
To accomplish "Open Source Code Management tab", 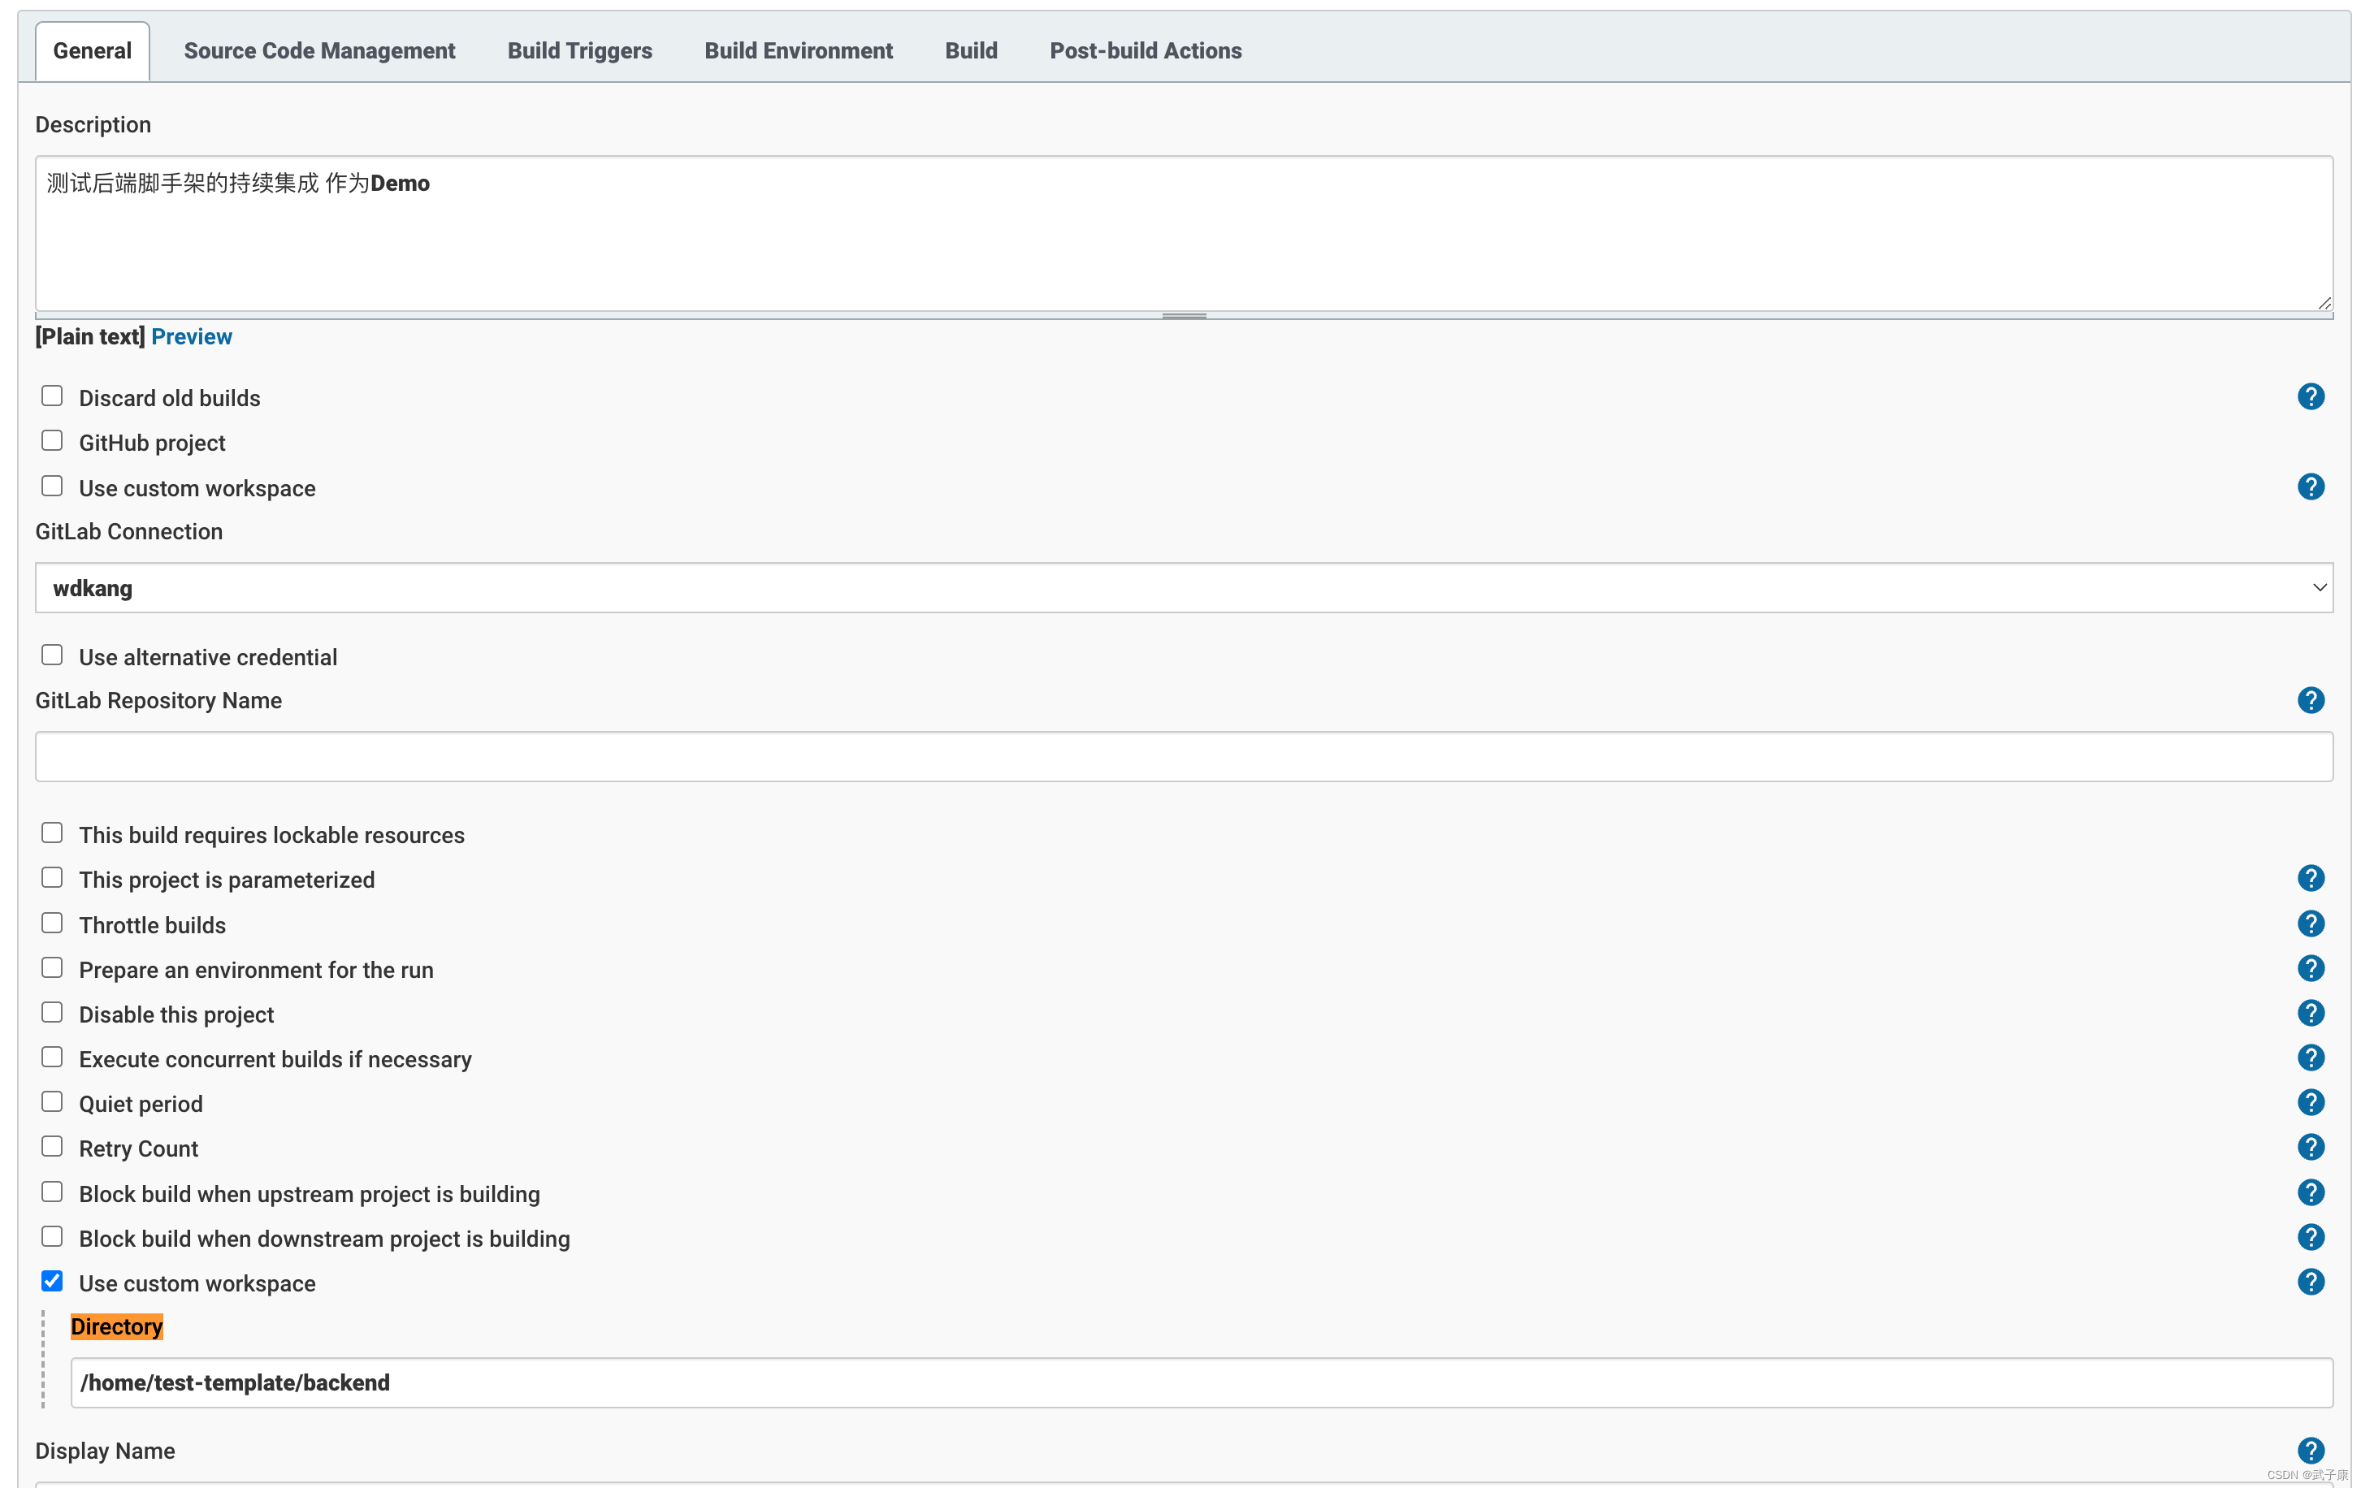I will click(319, 50).
